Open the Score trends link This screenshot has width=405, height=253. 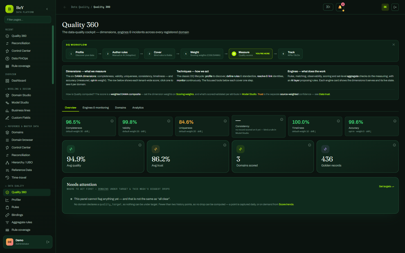pyautogui.click(x=286, y=205)
